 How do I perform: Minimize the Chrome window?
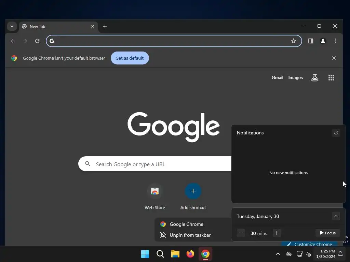point(304,26)
